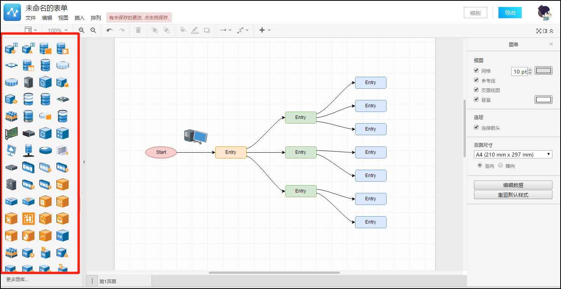The image size is (561, 289).
Task: Open the connection arrow style dropdown
Action: tap(225, 30)
